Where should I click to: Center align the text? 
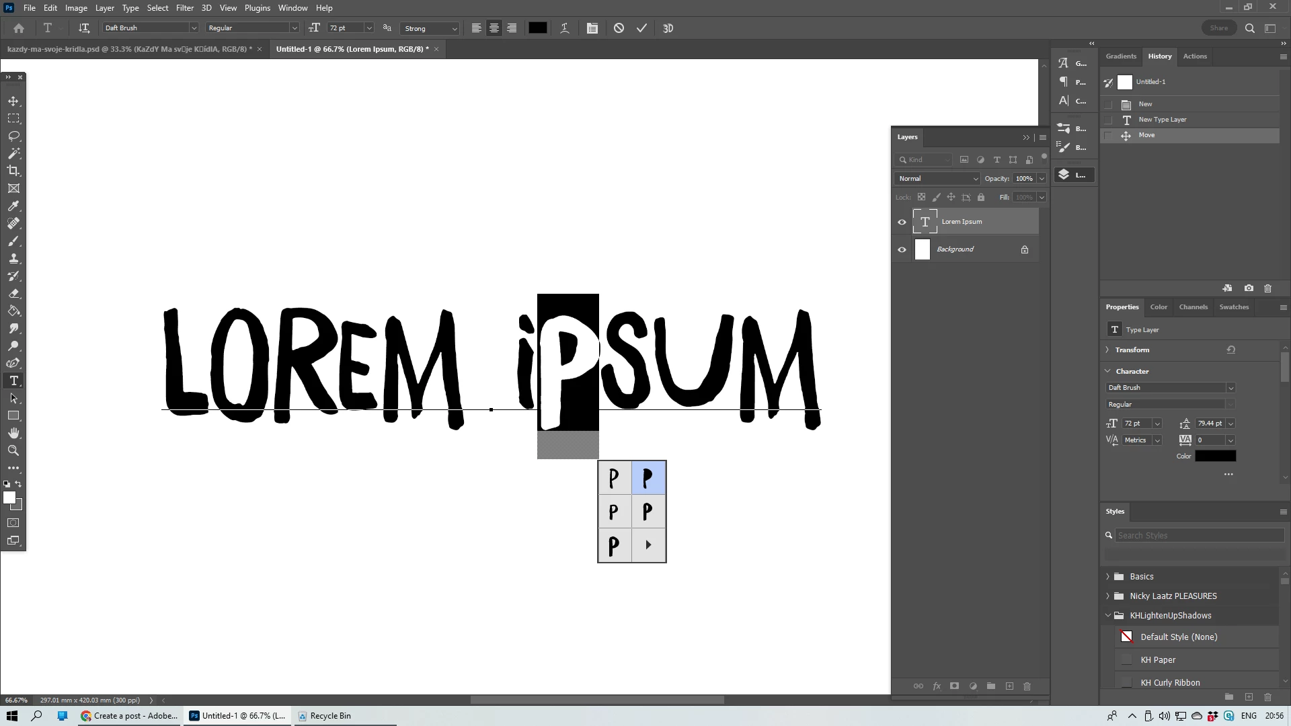(x=494, y=28)
